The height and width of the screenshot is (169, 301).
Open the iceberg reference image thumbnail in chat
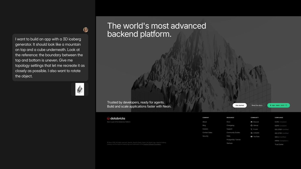tap(80, 89)
